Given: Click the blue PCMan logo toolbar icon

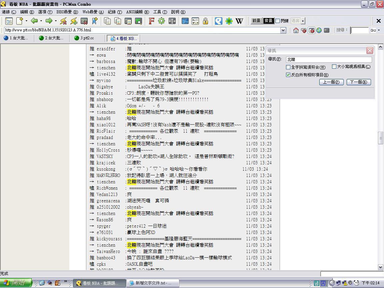Looking at the screenshot, I should tap(218, 21).
